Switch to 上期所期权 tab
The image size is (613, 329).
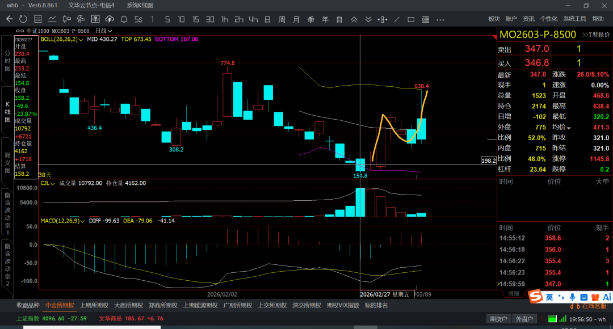point(94,305)
